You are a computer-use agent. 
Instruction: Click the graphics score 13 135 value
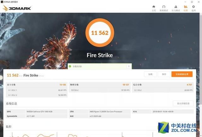coord(63,85)
